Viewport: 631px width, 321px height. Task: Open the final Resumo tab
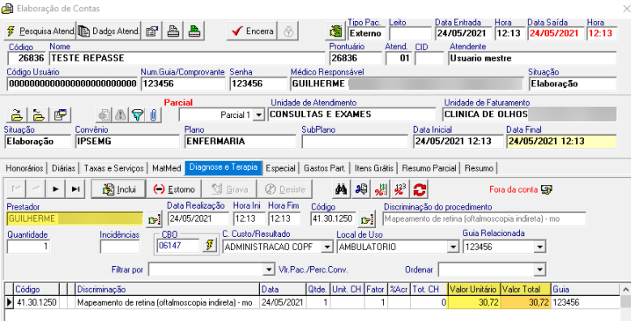(479, 168)
